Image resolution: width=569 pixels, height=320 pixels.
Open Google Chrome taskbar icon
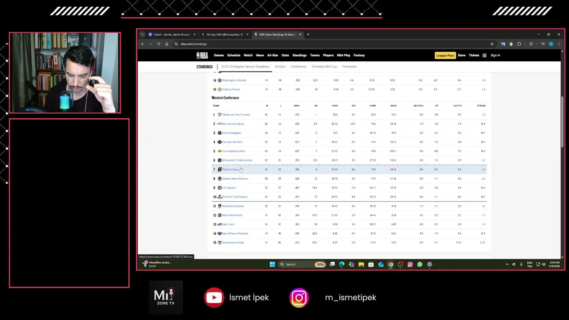point(390,264)
